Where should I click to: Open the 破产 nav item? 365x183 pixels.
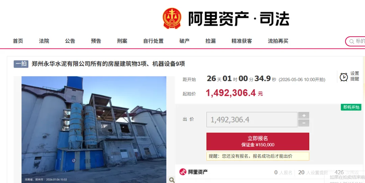pyautogui.click(x=185, y=41)
